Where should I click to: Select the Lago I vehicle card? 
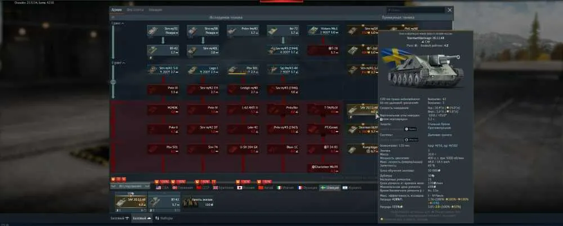click(x=203, y=70)
